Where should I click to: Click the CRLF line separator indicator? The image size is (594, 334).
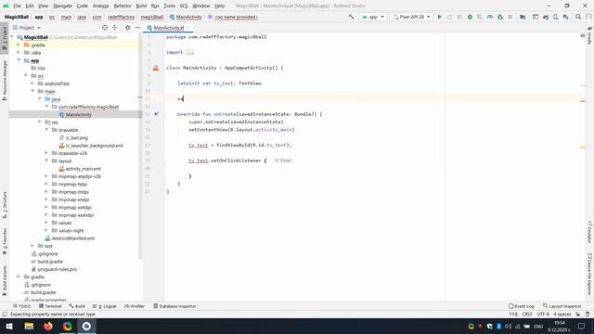pyautogui.click(x=527, y=315)
